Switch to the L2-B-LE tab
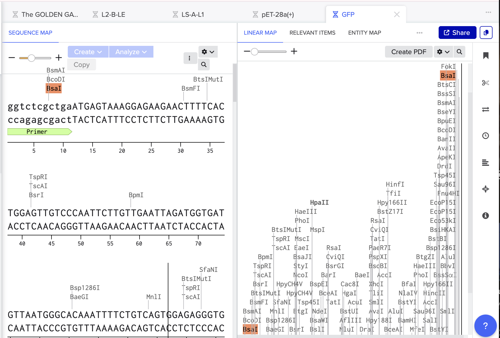500x338 pixels. (109, 14)
